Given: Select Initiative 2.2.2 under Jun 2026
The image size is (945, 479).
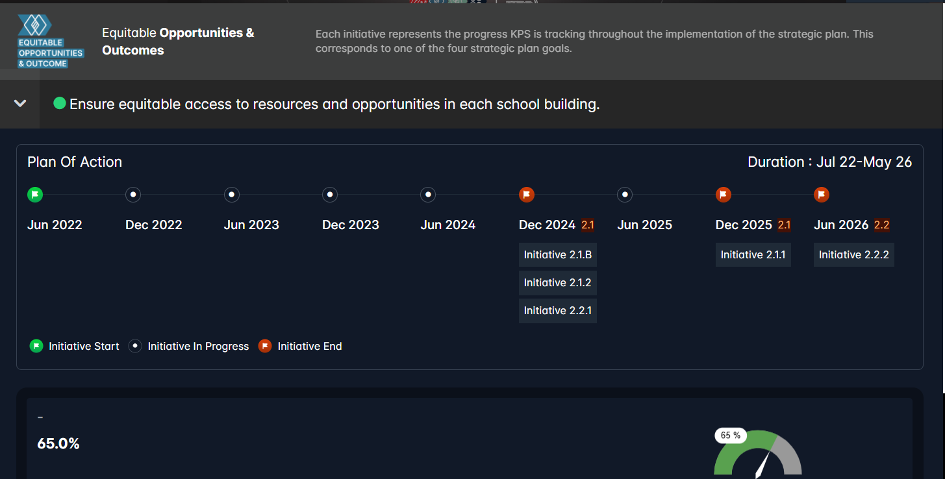Looking at the screenshot, I should click(853, 254).
